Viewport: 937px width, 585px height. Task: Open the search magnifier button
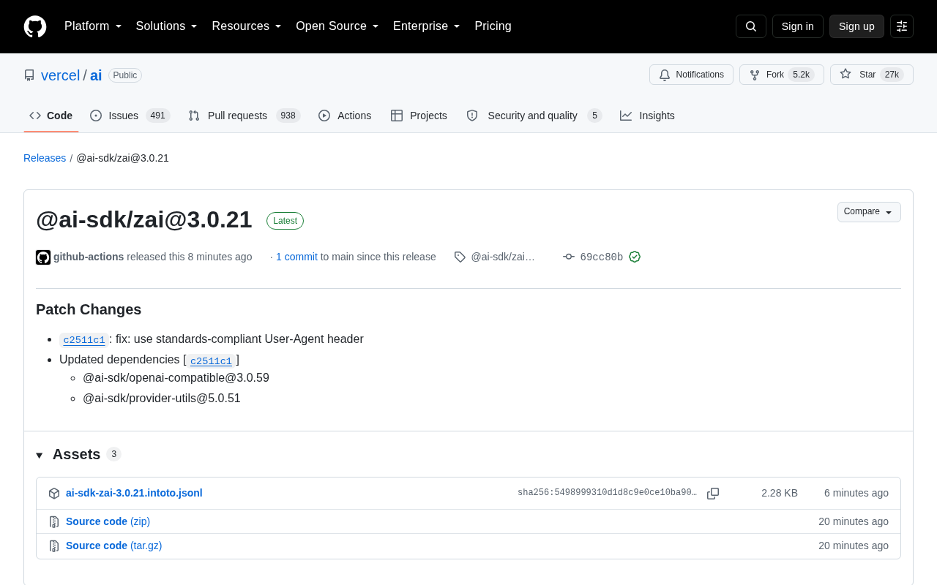pyautogui.click(x=751, y=26)
